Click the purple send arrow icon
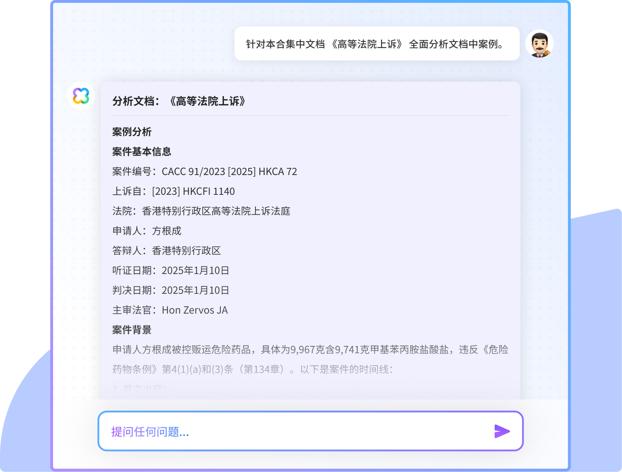The width and height of the screenshot is (622, 472). coord(502,431)
